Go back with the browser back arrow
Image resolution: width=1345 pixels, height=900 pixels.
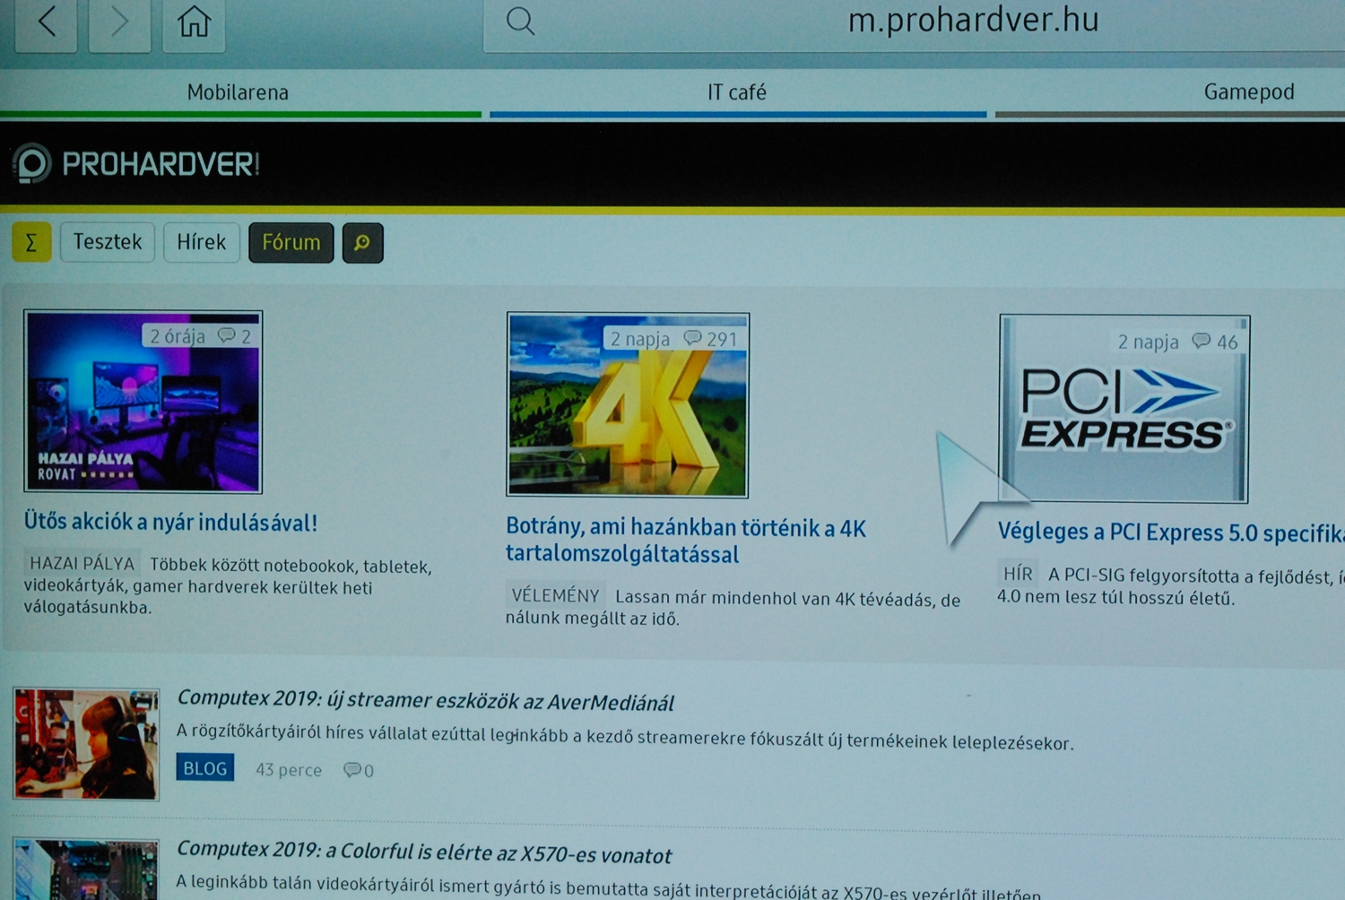pyautogui.click(x=46, y=23)
